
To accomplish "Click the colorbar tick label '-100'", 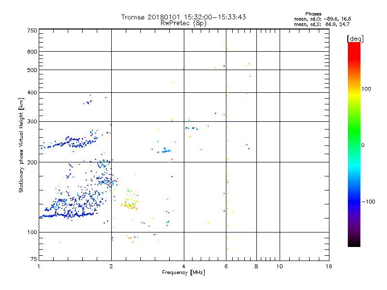I will [368, 202].
